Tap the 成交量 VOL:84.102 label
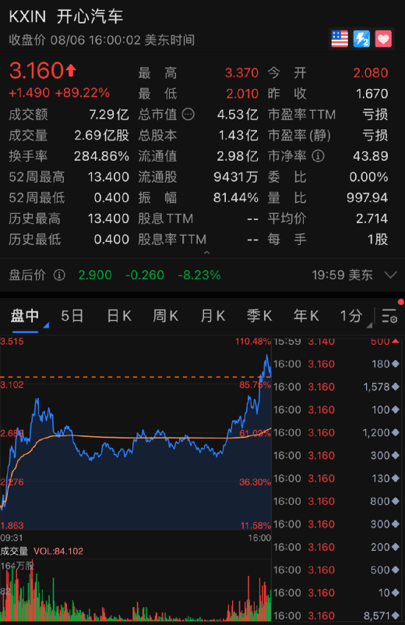This screenshot has width=405, height=625. 42,551
